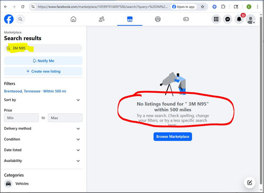Click the 'Categories' heading
The image size is (264, 193).
tap(14, 175)
